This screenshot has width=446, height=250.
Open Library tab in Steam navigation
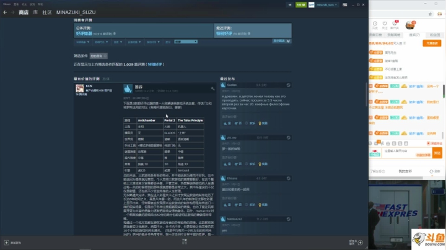[x=35, y=12]
